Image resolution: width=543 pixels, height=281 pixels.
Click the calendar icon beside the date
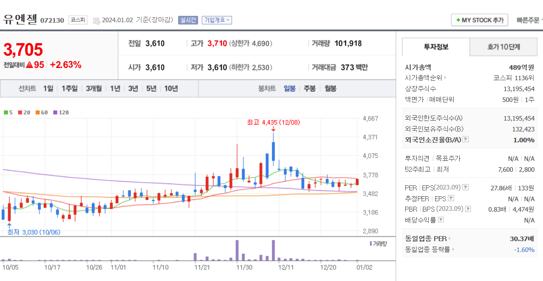97,20
